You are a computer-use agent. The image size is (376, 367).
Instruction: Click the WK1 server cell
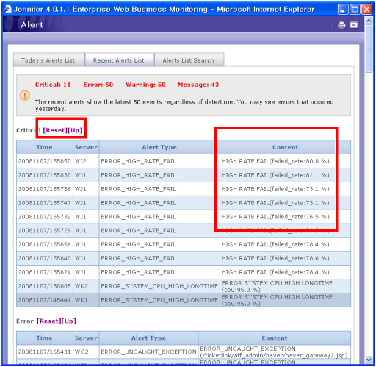86,300
